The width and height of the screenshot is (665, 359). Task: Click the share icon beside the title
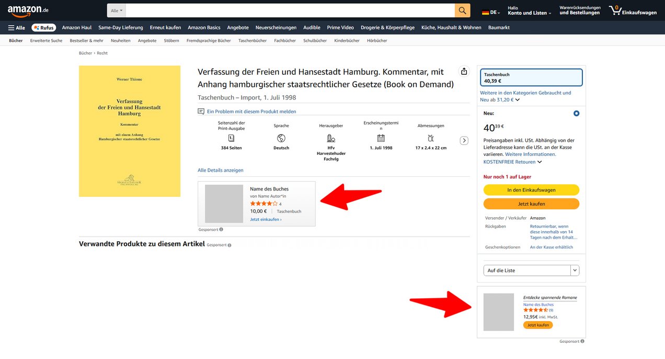point(464,72)
